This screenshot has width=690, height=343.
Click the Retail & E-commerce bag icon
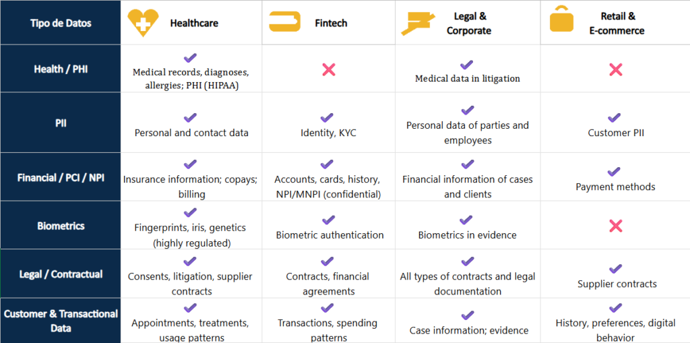tap(561, 20)
